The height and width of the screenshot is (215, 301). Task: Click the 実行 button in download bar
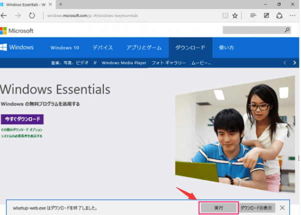[218, 208]
